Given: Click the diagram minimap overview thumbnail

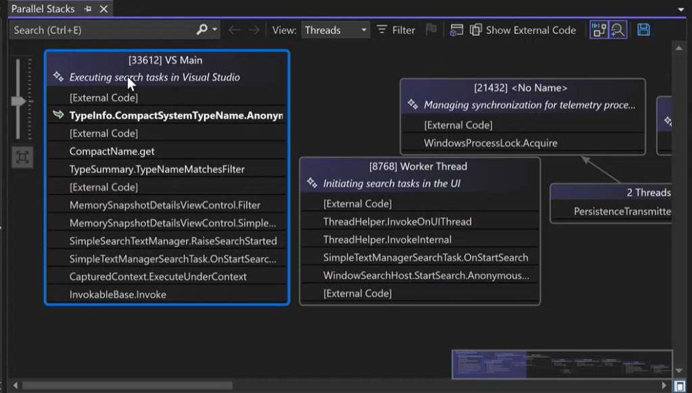Looking at the screenshot, I should 561,364.
